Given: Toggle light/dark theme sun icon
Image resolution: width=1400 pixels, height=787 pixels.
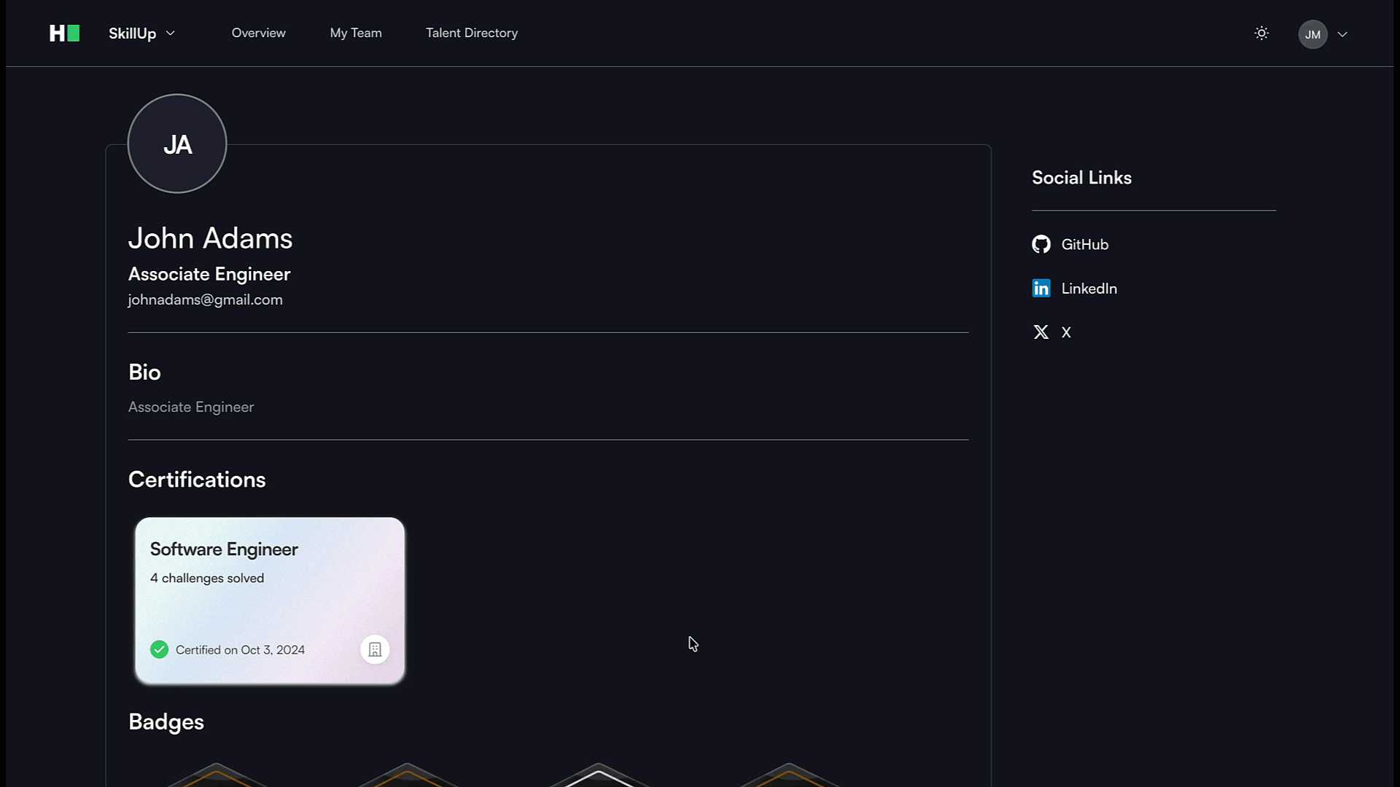Looking at the screenshot, I should pyautogui.click(x=1261, y=34).
